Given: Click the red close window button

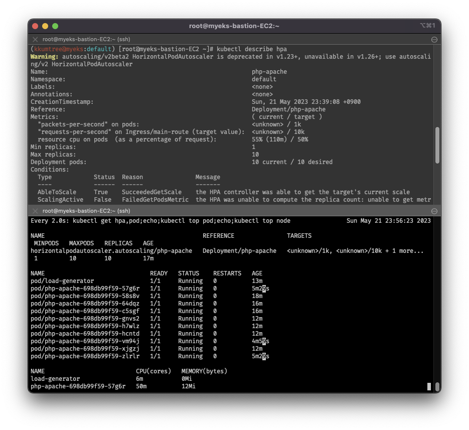Looking at the screenshot, I should click(35, 26).
